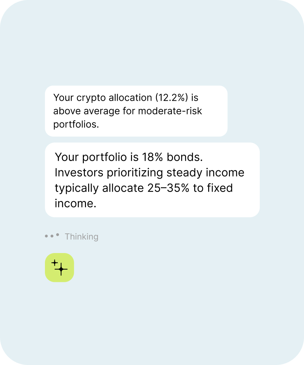Click the small plus star in sparkle icon
The image size is (304, 365).
[x=54, y=263]
